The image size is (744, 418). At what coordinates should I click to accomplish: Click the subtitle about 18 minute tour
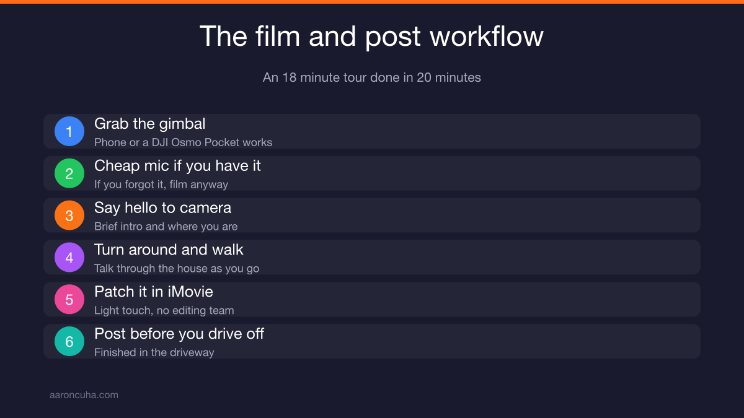372,77
